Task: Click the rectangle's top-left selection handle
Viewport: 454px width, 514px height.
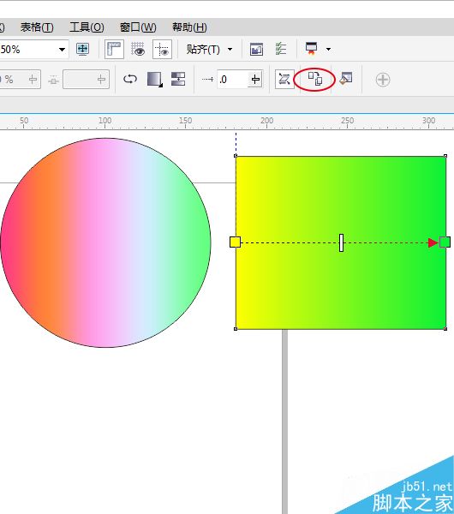Action: point(236,156)
